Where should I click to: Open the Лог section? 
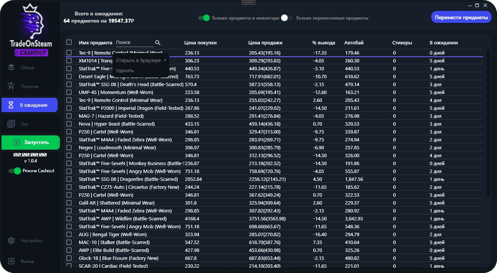point(30,124)
